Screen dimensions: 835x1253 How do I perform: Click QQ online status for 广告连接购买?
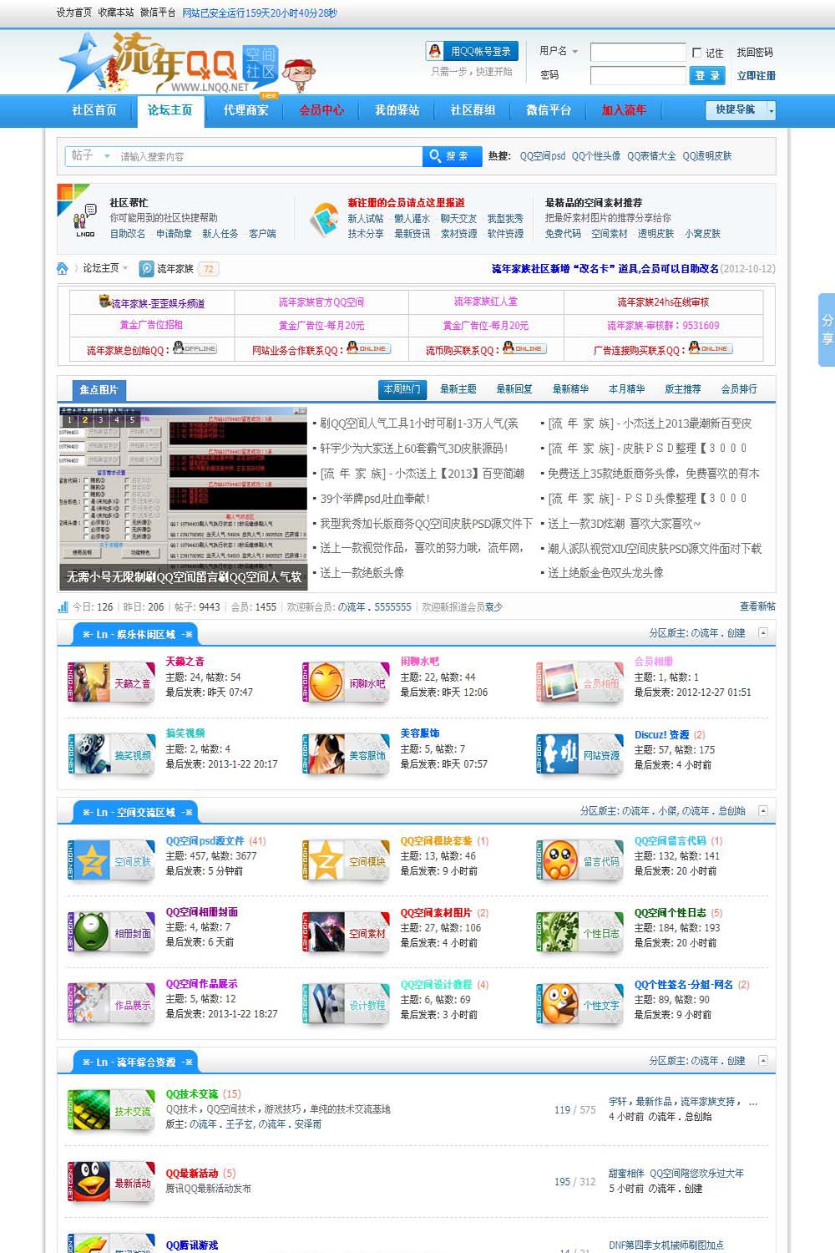711,348
